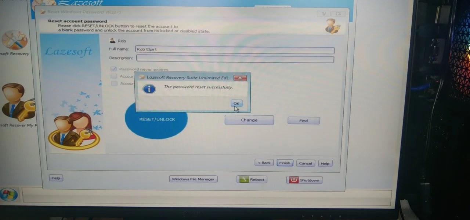Click the 'Reset account password' heading
This screenshot has height=220, width=470.
pyautogui.click(x=77, y=21)
